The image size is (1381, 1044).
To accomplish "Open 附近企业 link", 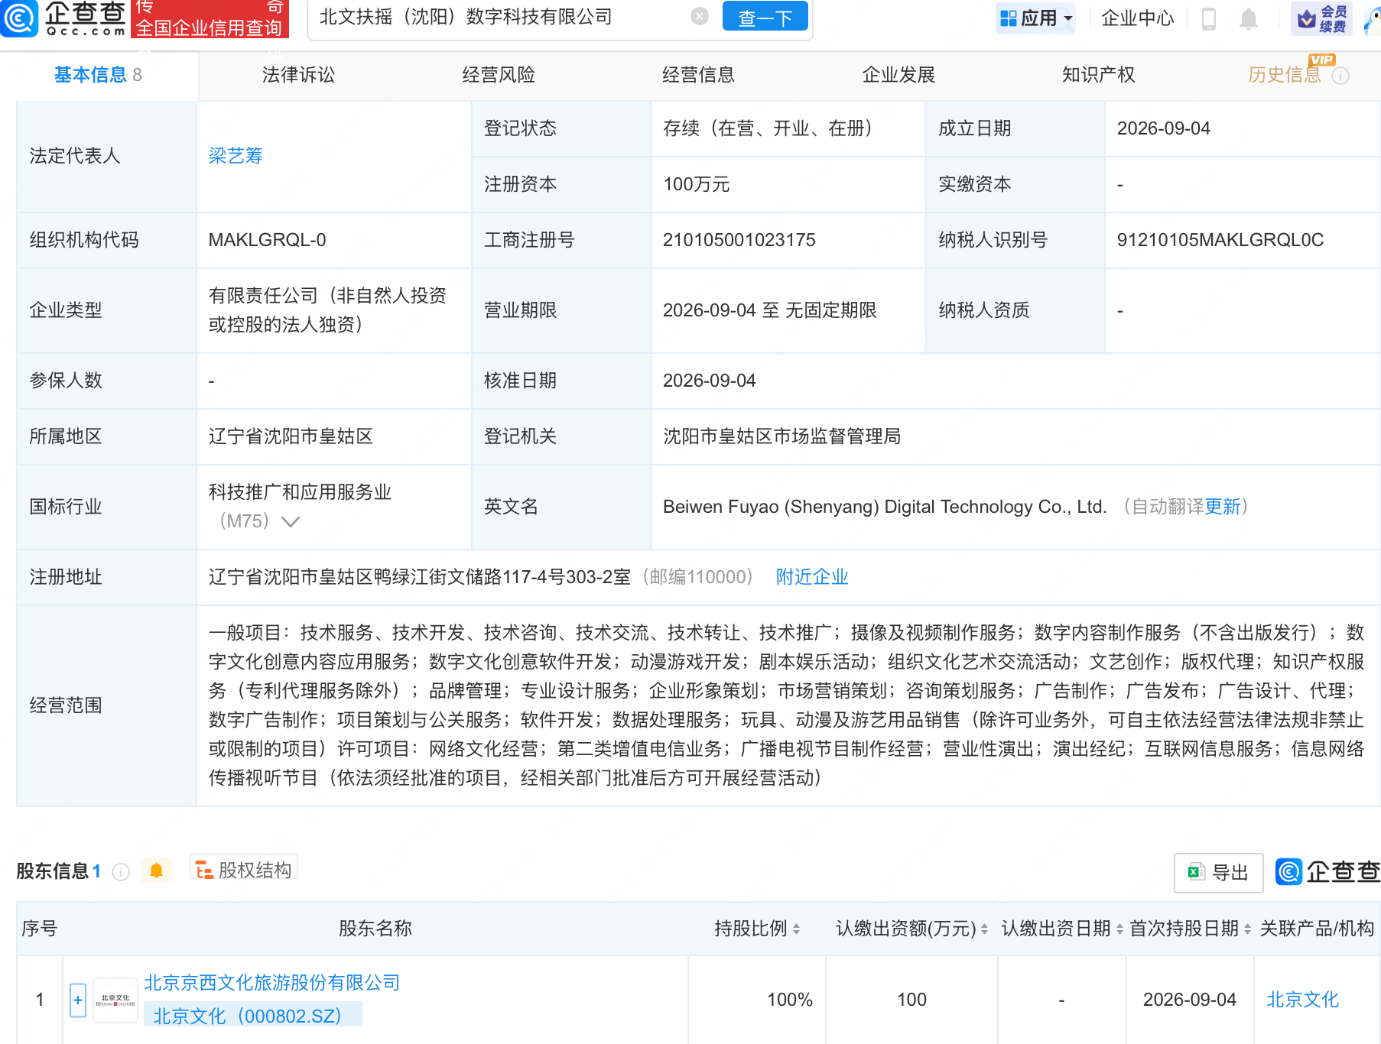I will point(812,577).
